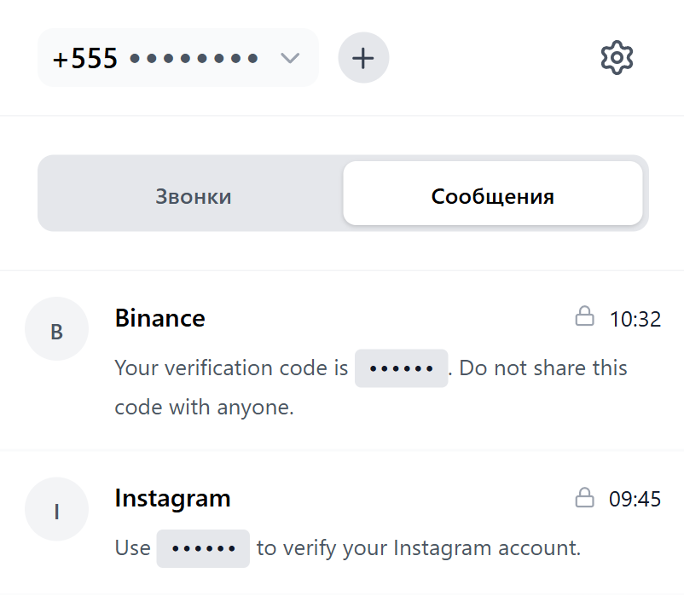684x602 pixels.
Task: Click the Binance "B" avatar
Action: (x=57, y=329)
